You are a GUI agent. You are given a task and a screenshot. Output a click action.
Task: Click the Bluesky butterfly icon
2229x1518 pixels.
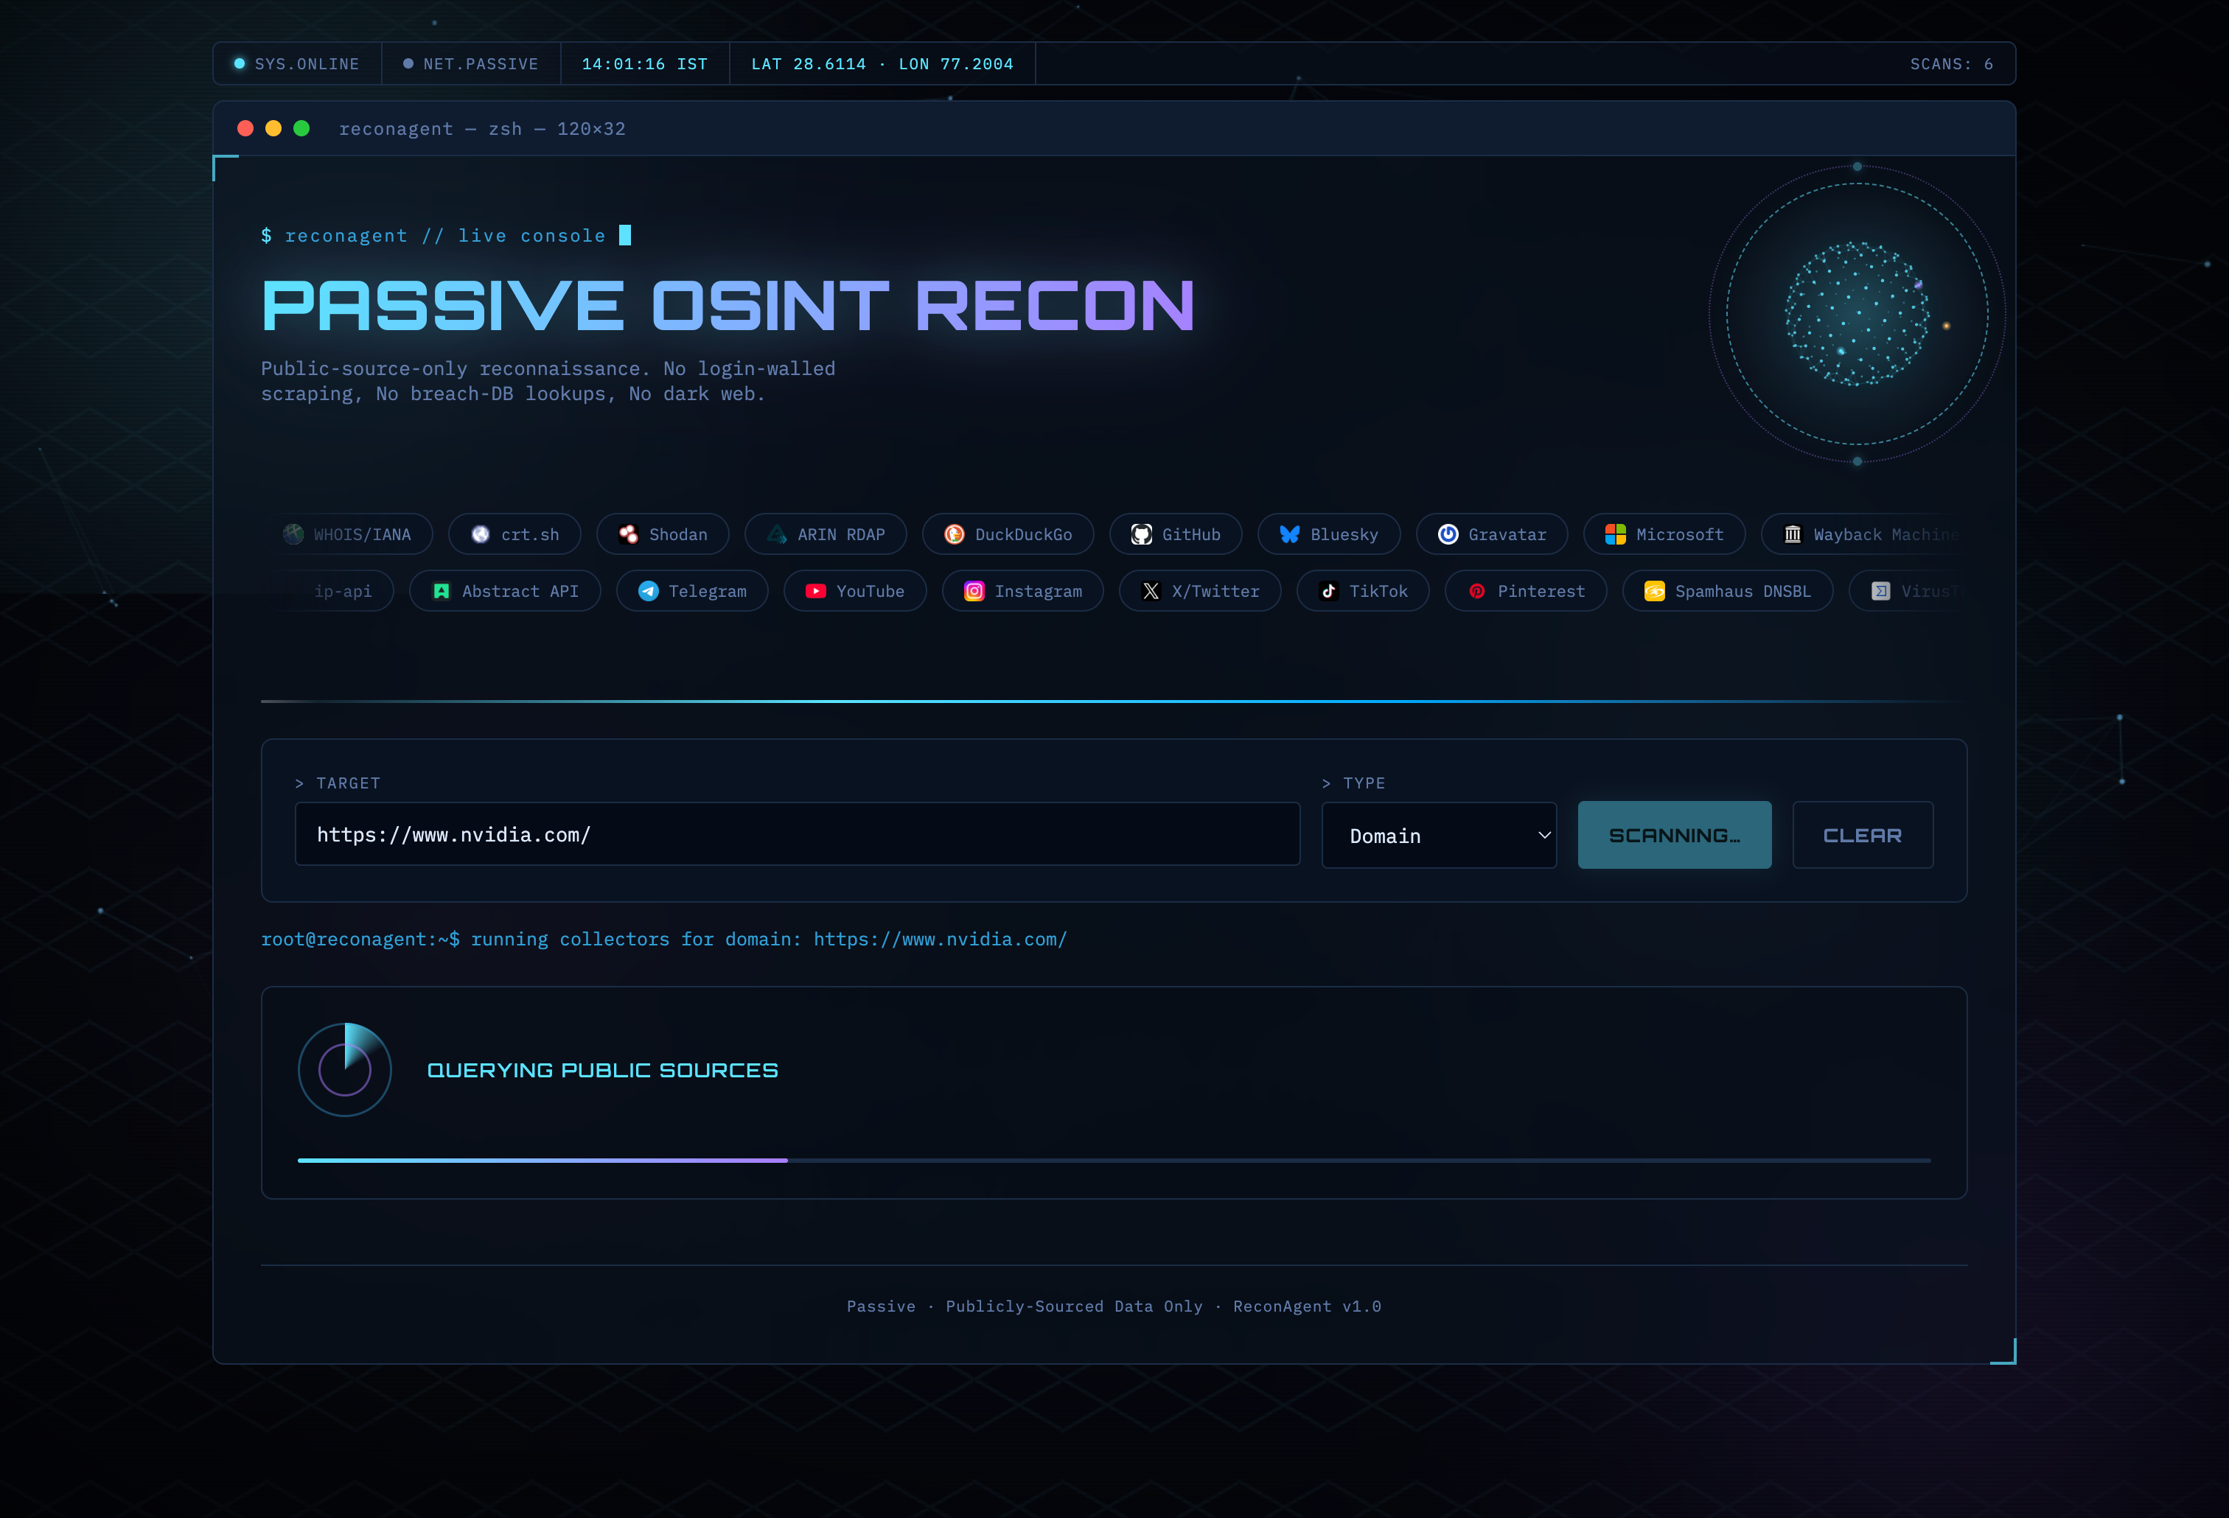pyautogui.click(x=1290, y=534)
